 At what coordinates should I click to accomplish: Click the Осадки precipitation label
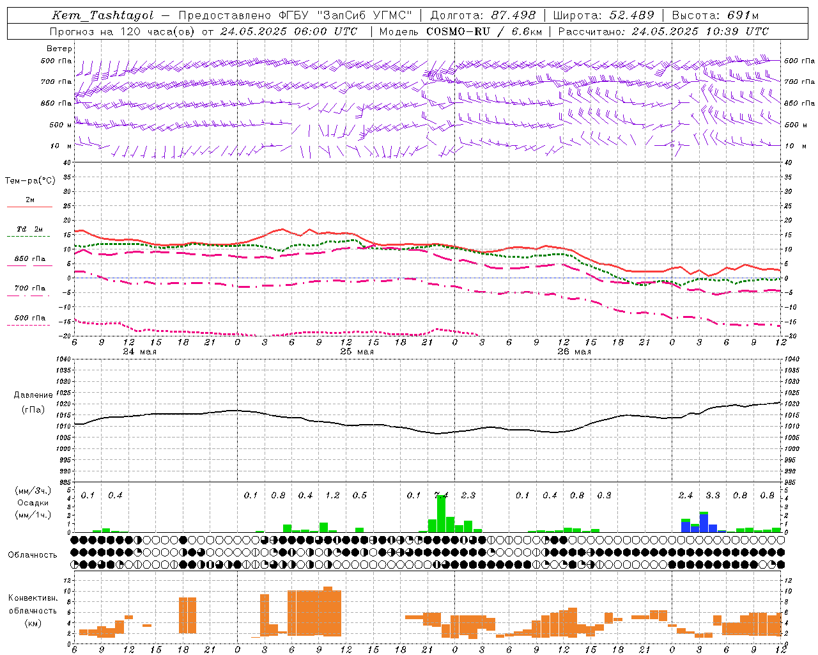click(x=33, y=503)
